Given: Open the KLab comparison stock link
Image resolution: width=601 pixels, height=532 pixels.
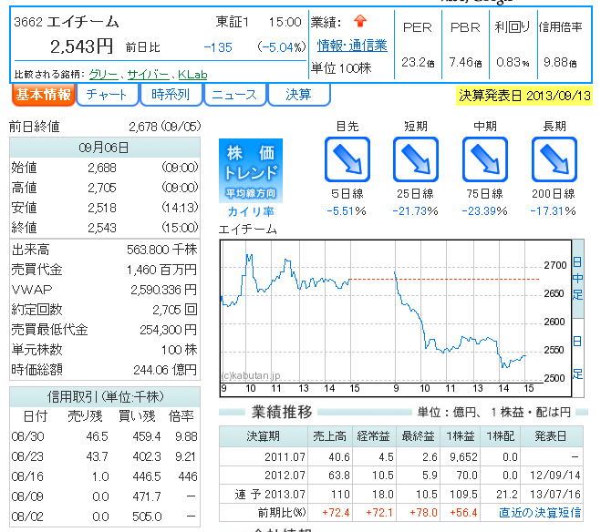Looking at the screenshot, I should [192, 74].
